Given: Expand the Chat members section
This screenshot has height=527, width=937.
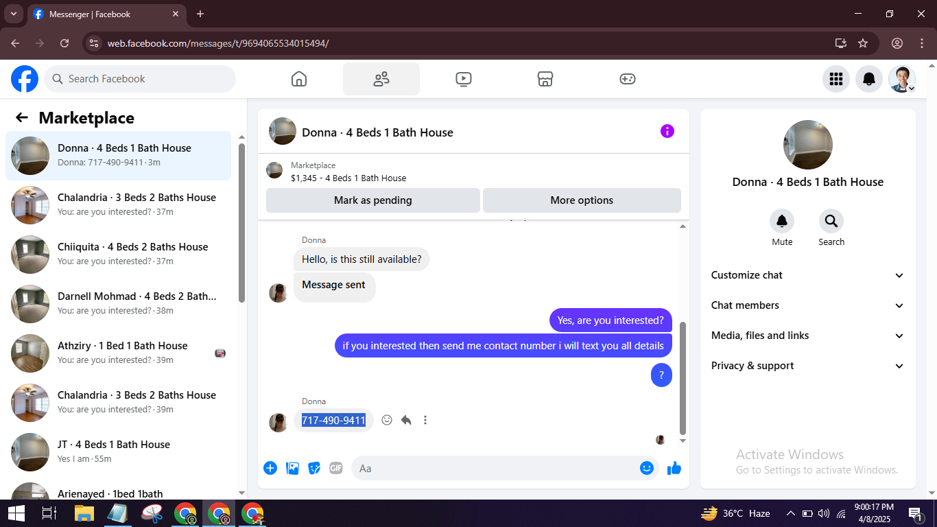Looking at the screenshot, I should pos(808,305).
